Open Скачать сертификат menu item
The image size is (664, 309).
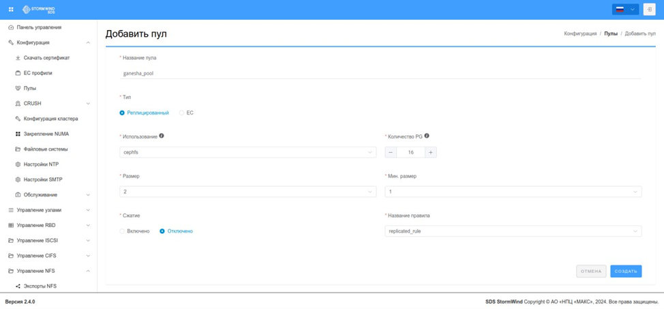tap(48, 58)
